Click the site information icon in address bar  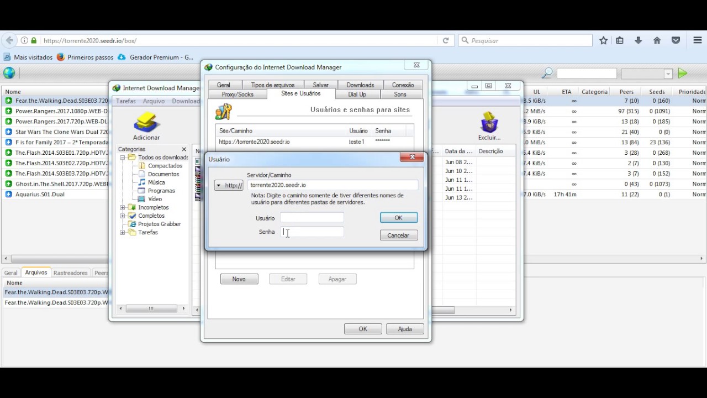pos(24,40)
